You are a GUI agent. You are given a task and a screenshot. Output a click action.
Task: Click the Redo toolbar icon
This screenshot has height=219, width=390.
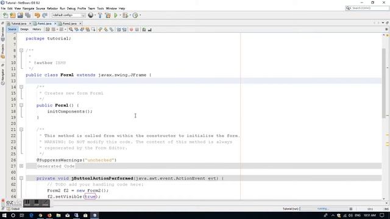click(x=44, y=15)
